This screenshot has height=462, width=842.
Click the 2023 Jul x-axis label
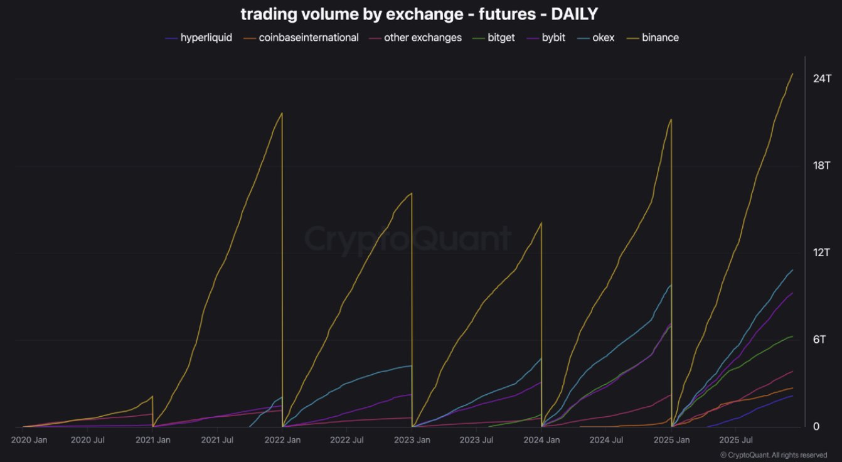(x=476, y=440)
